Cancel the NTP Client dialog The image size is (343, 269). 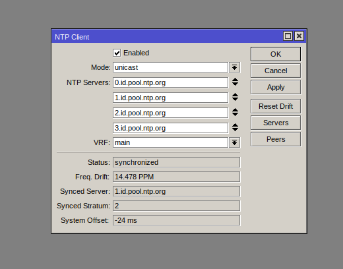pyautogui.click(x=276, y=71)
